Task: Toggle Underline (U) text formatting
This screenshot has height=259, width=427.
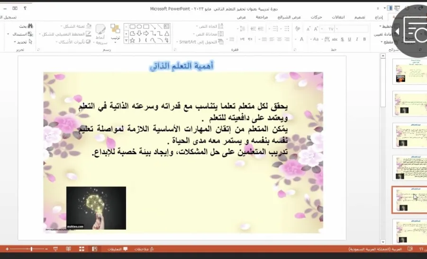Action: (x=349, y=39)
